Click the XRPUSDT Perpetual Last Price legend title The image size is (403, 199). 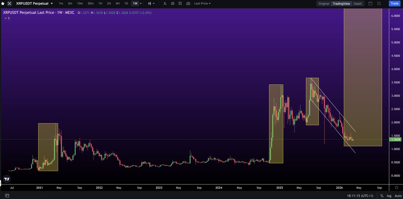click(39, 13)
